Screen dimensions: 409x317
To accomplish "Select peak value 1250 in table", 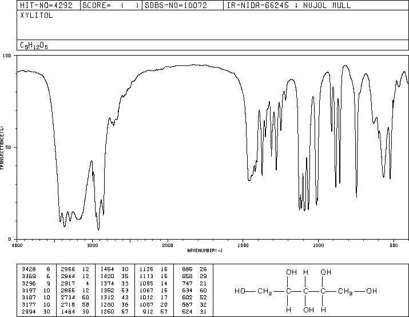I will [x=107, y=311].
